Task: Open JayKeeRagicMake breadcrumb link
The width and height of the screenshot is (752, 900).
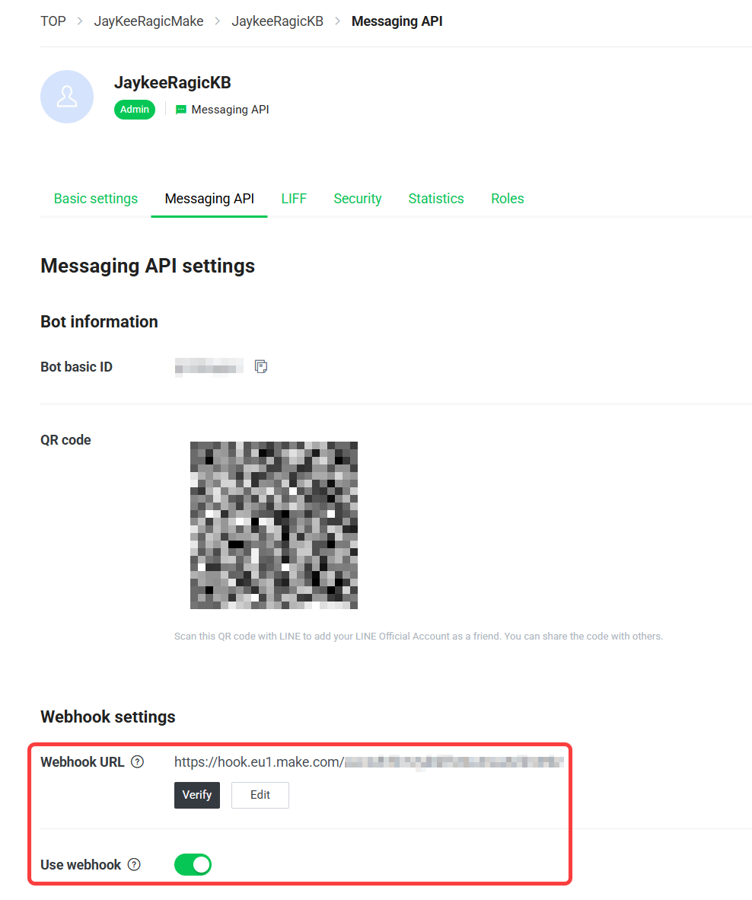Action: click(x=148, y=21)
